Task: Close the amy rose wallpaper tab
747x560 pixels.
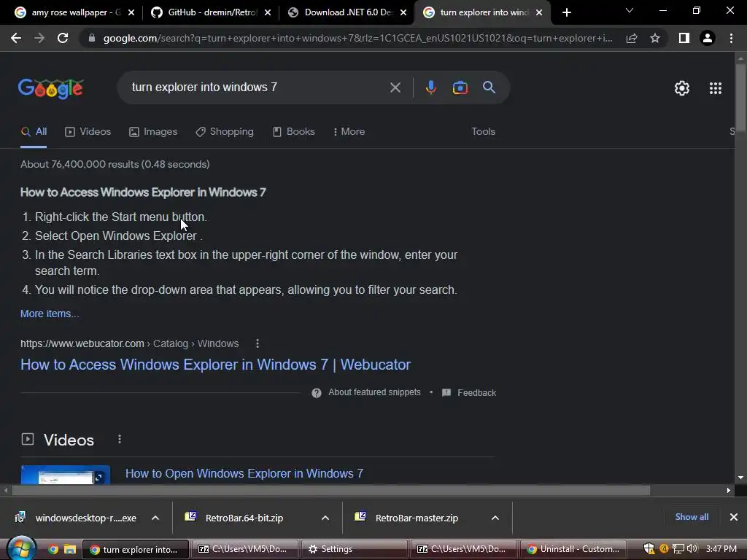Action: click(x=131, y=12)
